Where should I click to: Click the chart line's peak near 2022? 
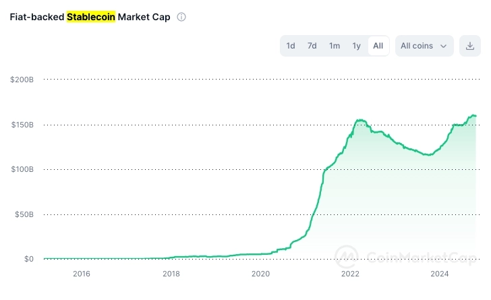coord(361,120)
